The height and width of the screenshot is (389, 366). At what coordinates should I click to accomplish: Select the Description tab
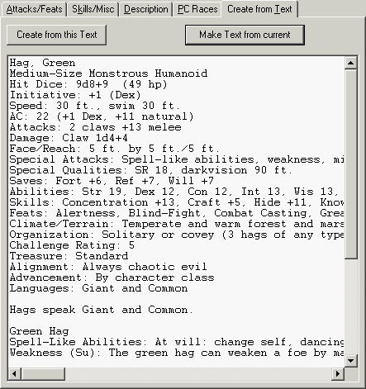(x=145, y=9)
